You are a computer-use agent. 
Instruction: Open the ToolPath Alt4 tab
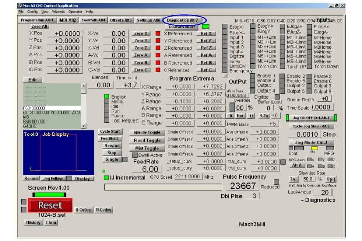tap(93, 20)
